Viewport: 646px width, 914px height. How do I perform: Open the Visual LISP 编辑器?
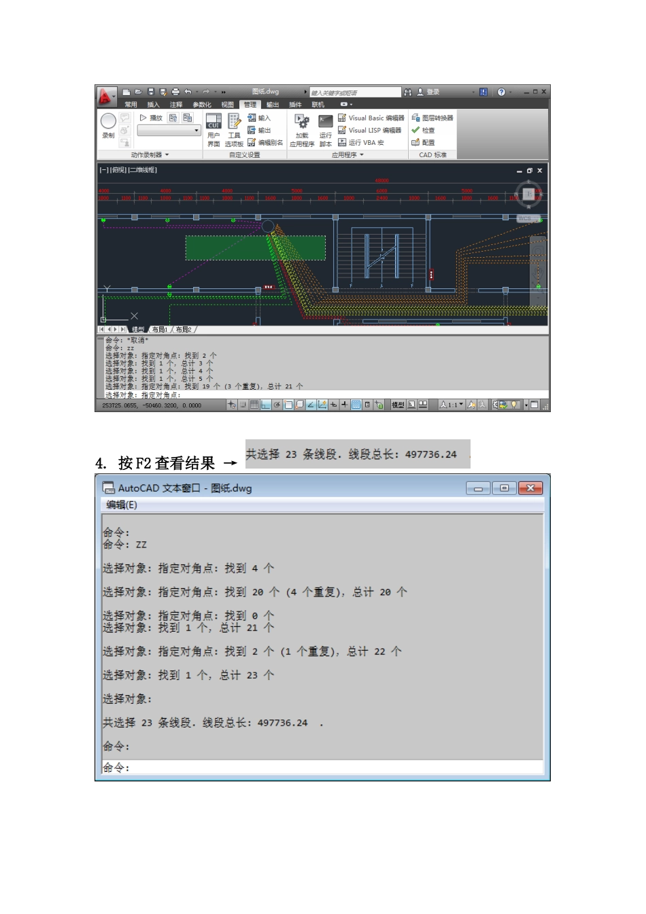point(369,131)
